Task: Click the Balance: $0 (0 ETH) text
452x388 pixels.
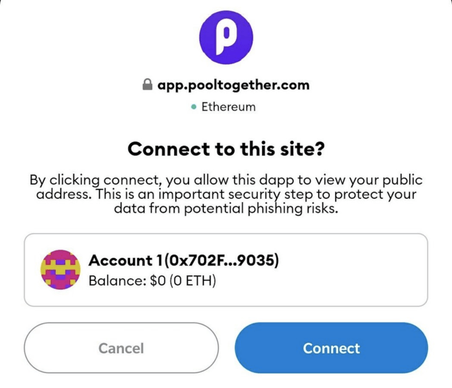Action: (152, 280)
